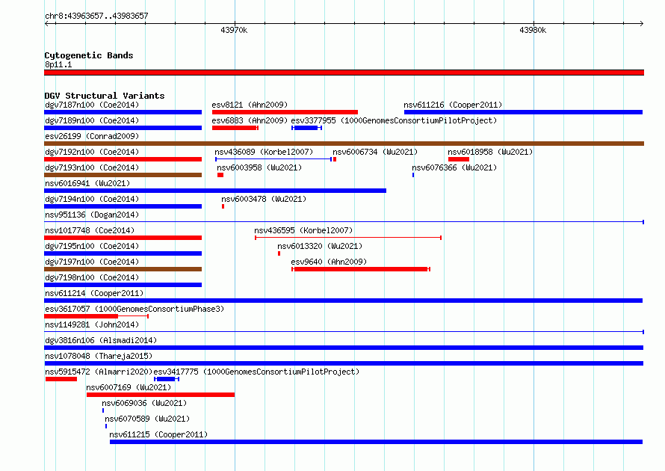Screen dimensions: 665x471
Task: Open dgv3816n106 (Alsmadi2014) label
Action: pos(101,340)
